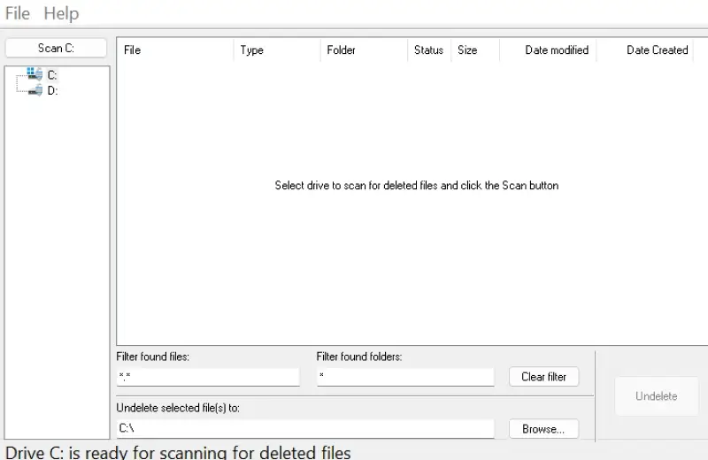Image resolution: width=708 pixels, height=460 pixels.
Task: Click the 'Undelete selected file(s) to:' label
Action: [178, 408]
